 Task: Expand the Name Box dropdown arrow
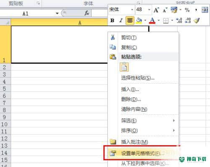pos(57,13)
